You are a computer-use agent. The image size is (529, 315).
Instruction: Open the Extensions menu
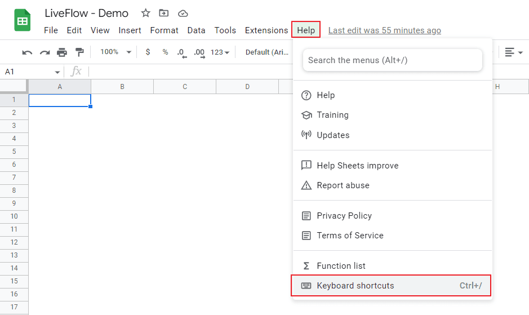pos(266,30)
